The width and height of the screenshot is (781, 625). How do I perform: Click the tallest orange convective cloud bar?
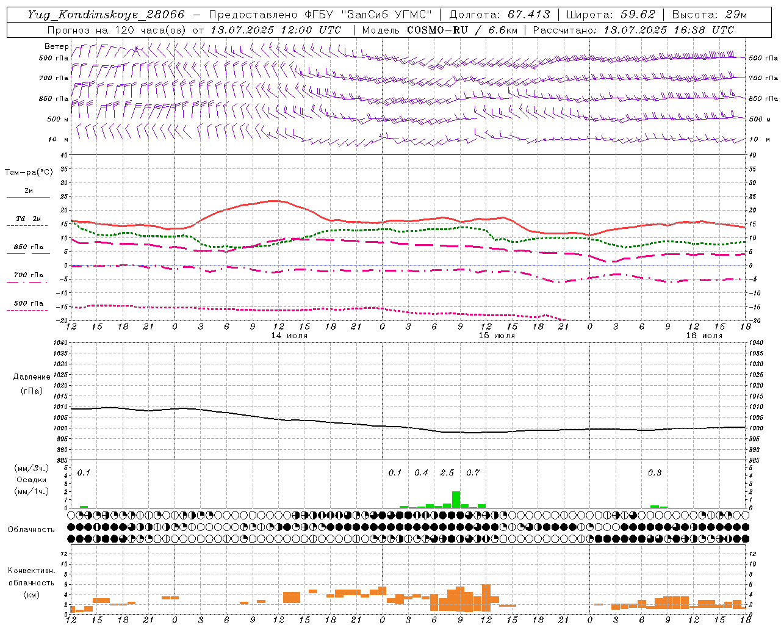pos(486,598)
